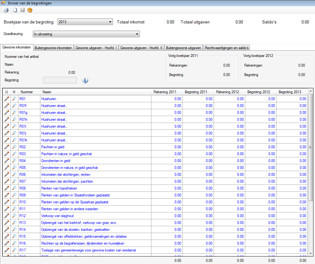This screenshot has width=315, height=264.
Task: Edit row R01f with pencil icon
Action: pos(7,105)
